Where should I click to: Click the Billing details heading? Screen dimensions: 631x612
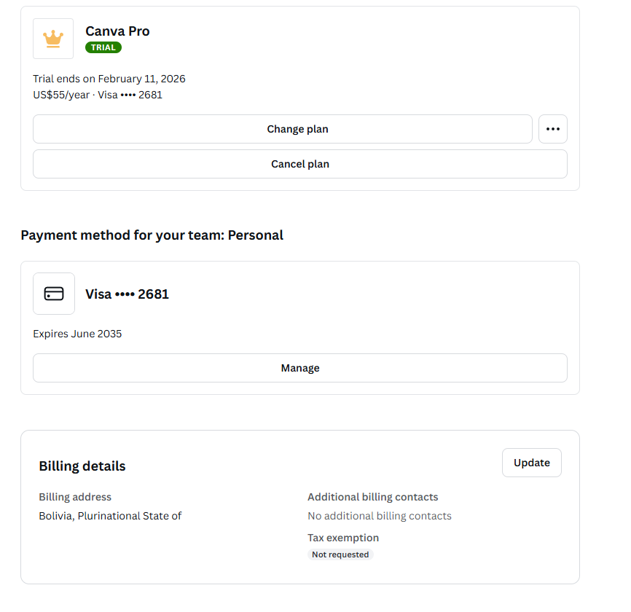(82, 466)
